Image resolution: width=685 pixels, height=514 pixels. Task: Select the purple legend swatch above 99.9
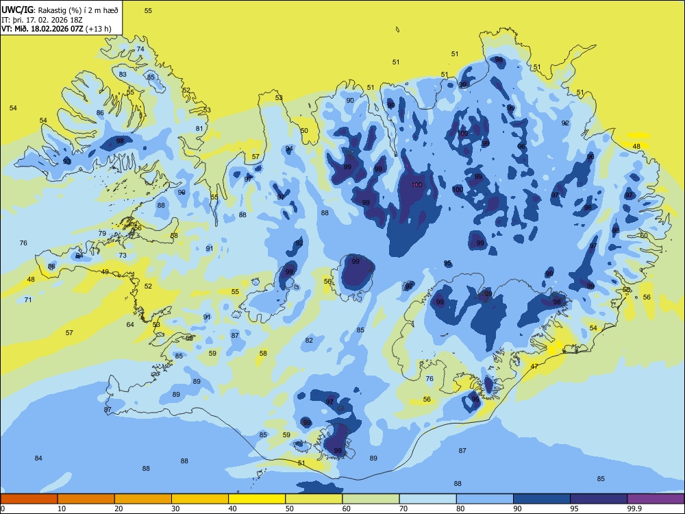pyautogui.click(x=656, y=499)
